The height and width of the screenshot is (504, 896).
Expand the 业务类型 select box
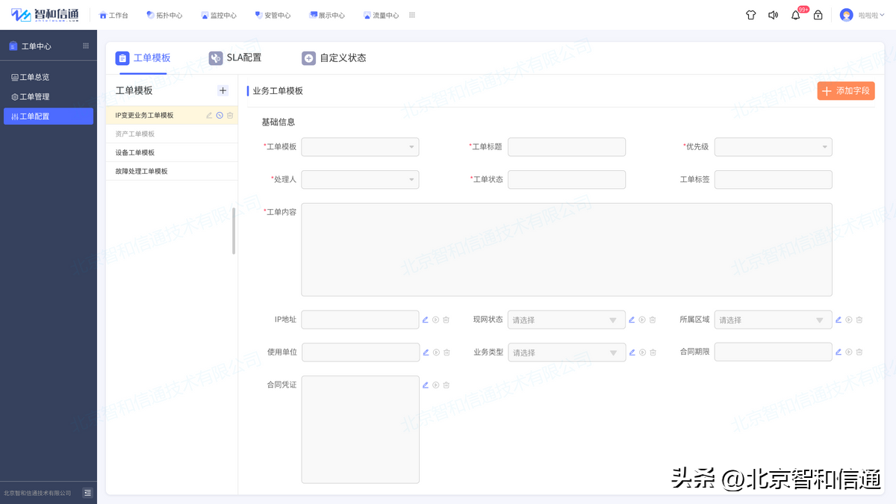click(567, 352)
